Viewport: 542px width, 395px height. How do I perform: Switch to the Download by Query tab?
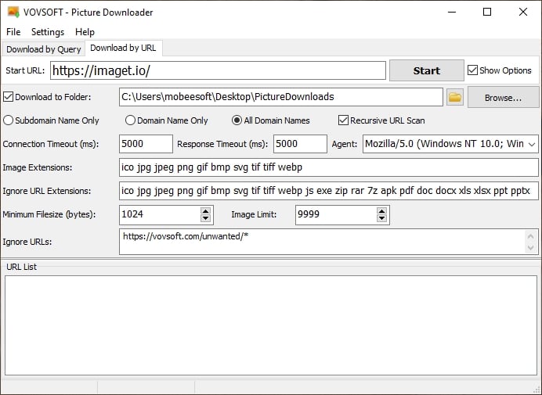click(44, 49)
